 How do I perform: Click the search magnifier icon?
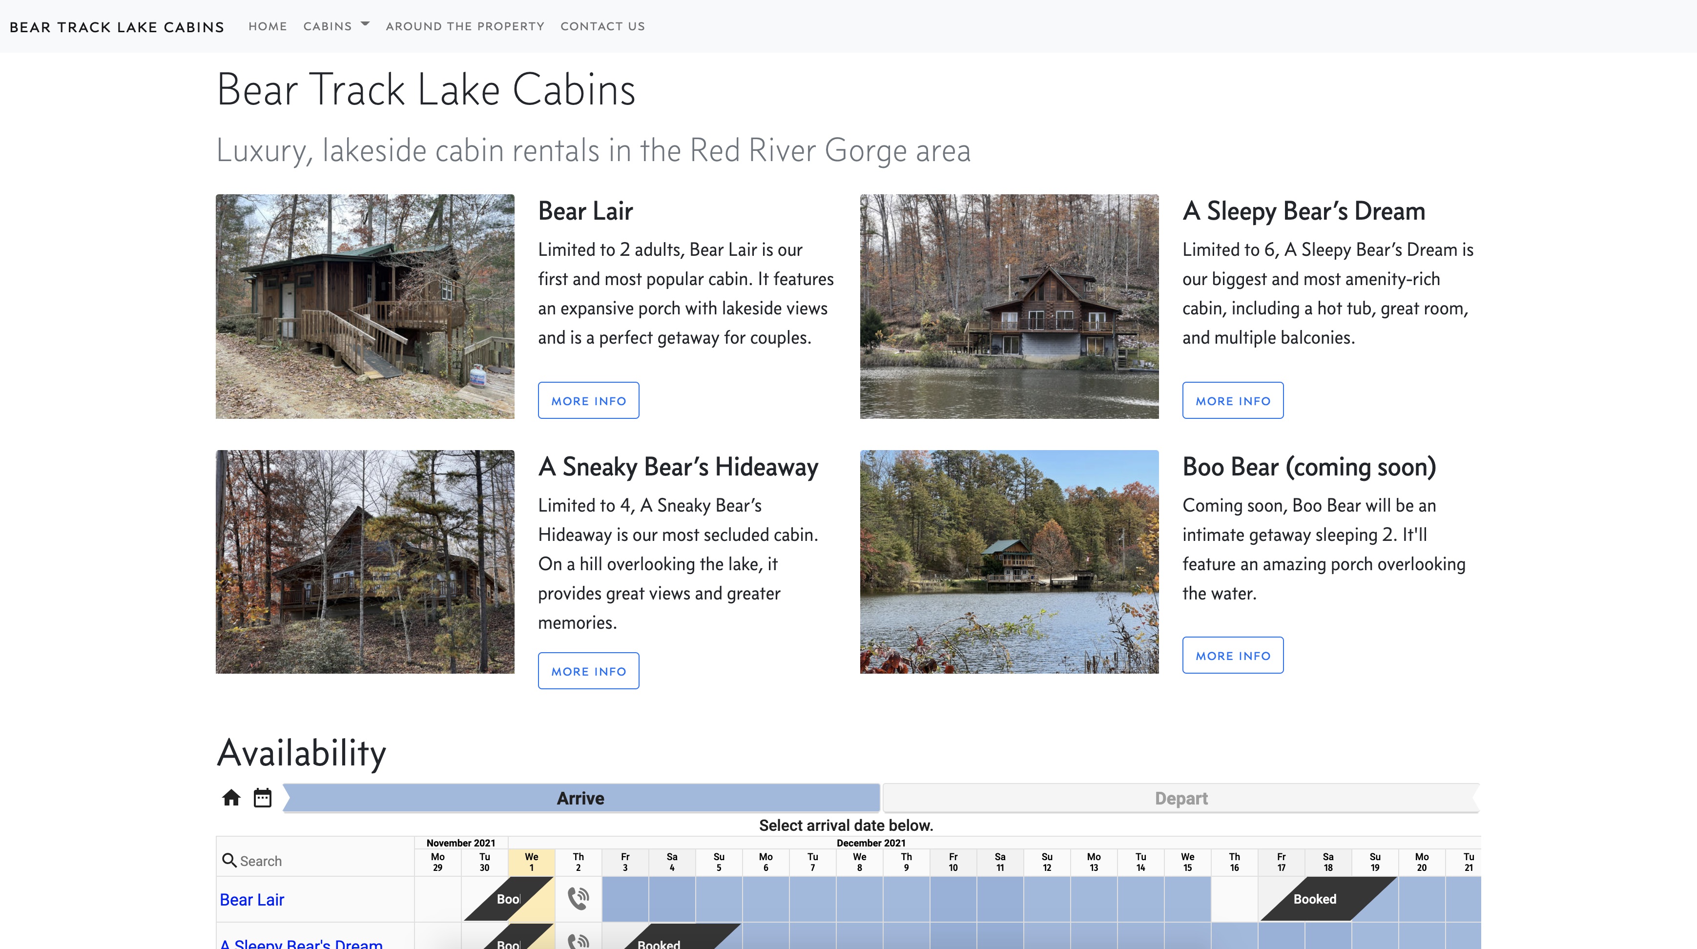[228, 860]
